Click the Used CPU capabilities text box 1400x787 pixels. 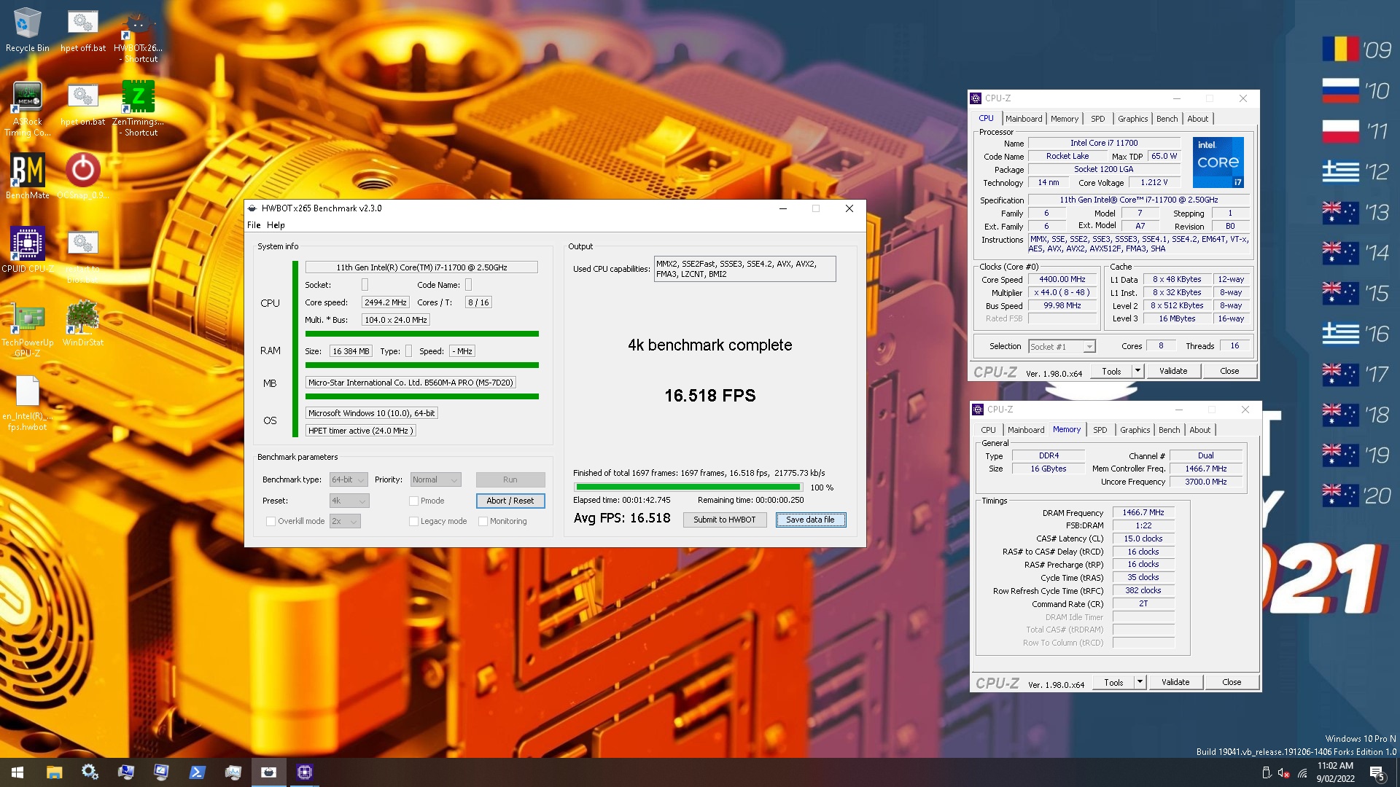[x=744, y=269]
